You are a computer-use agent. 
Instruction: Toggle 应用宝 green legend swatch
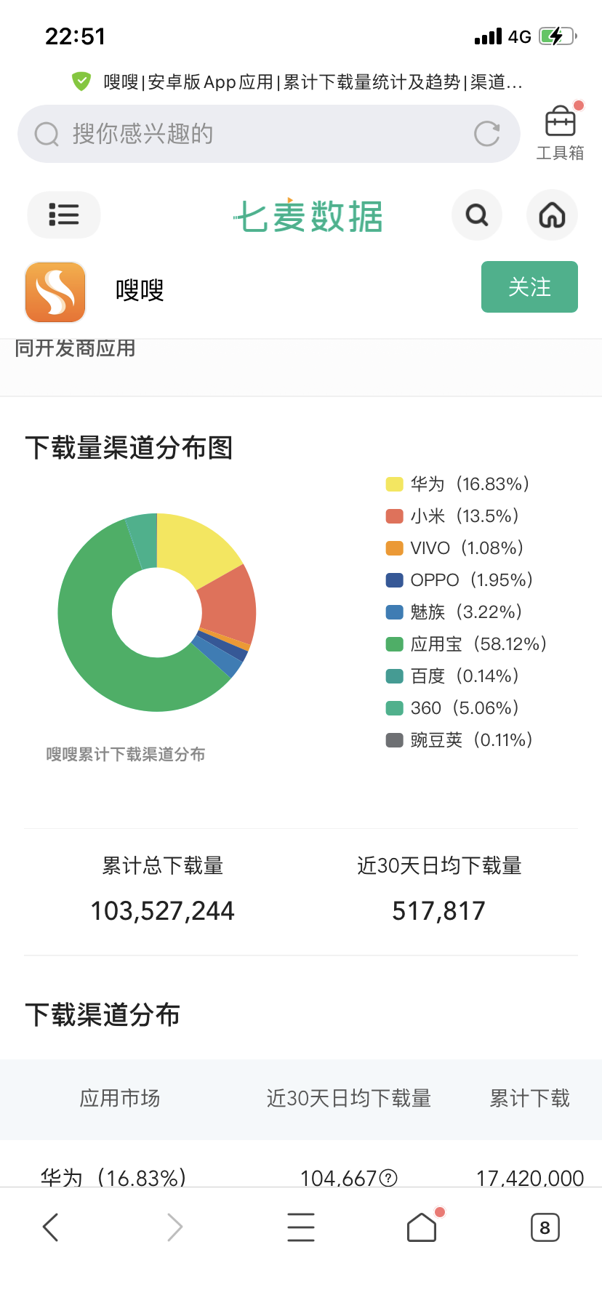[394, 644]
